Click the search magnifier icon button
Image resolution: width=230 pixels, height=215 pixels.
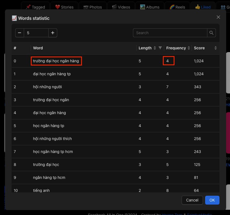pos(211,33)
